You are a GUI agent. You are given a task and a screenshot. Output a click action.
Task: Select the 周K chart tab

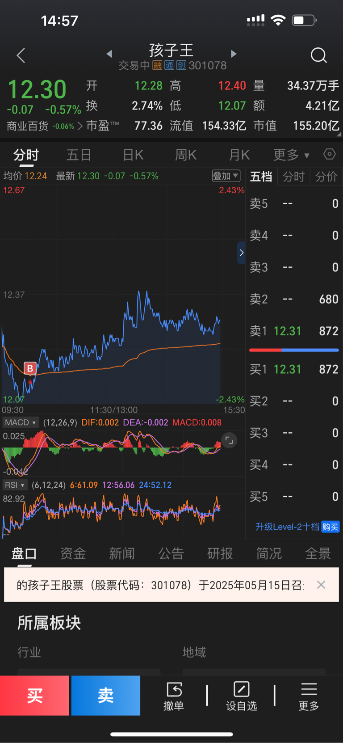point(186,155)
